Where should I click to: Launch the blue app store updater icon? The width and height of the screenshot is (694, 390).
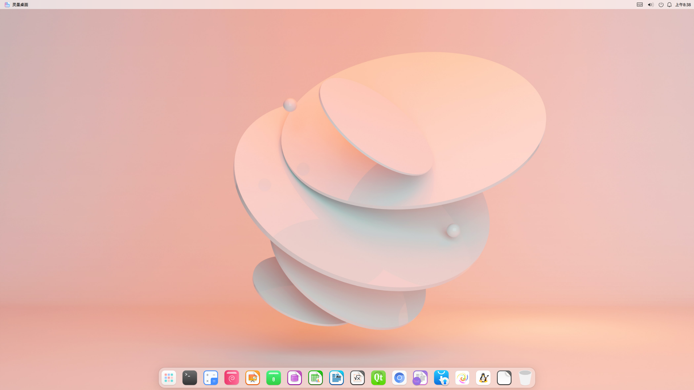pyautogui.click(x=441, y=378)
